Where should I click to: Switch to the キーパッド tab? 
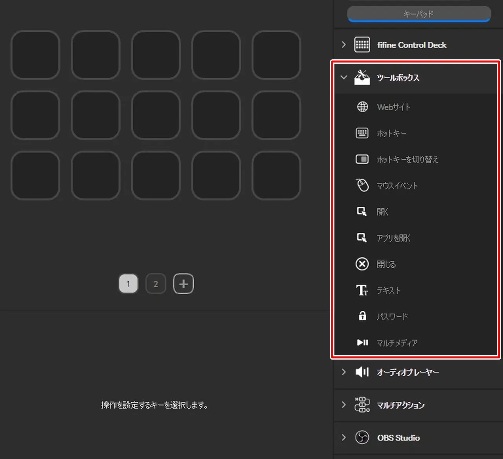pyautogui.click(x=419, y=14)
